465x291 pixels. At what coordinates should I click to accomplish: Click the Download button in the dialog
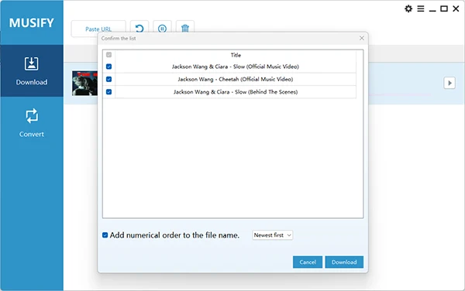click(344, 262)
